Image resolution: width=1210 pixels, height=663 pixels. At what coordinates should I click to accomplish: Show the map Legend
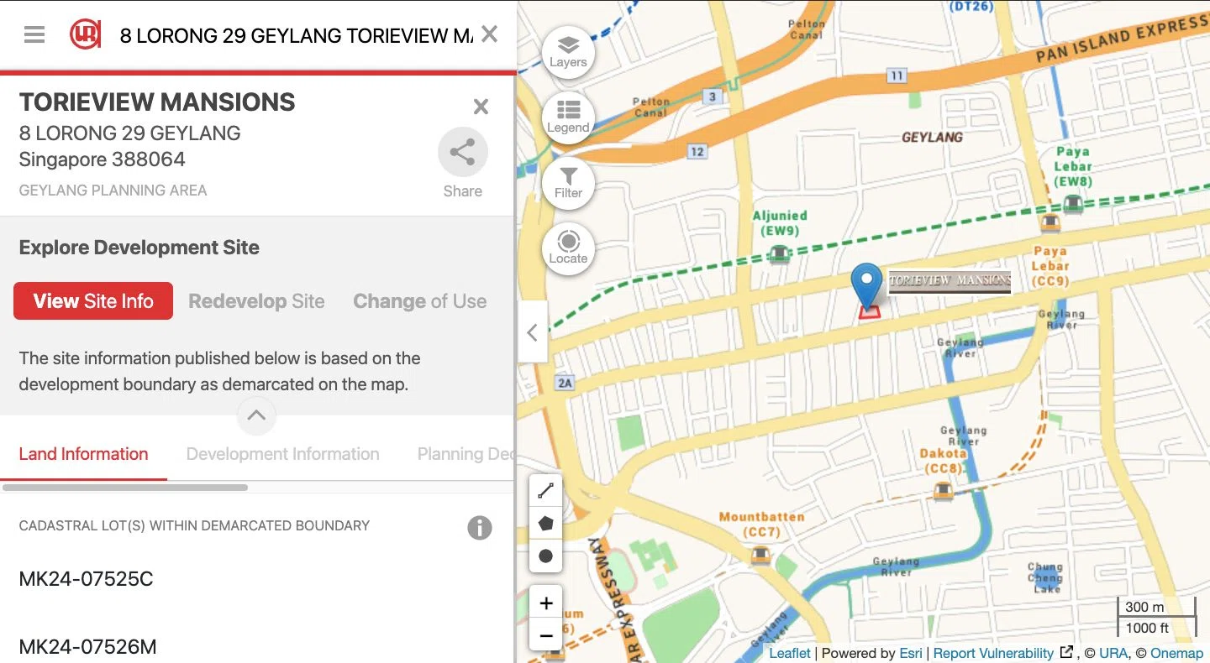point(568,117)
